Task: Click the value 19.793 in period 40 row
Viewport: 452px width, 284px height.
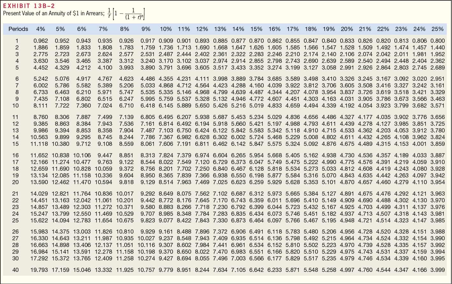Action: (x=39, y=270)
